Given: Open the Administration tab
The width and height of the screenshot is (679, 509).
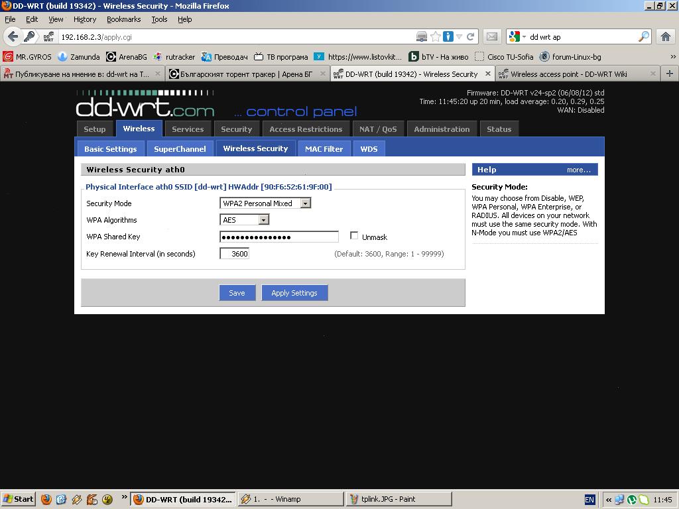Looking at the screenshot, I should tap(442, 129).
